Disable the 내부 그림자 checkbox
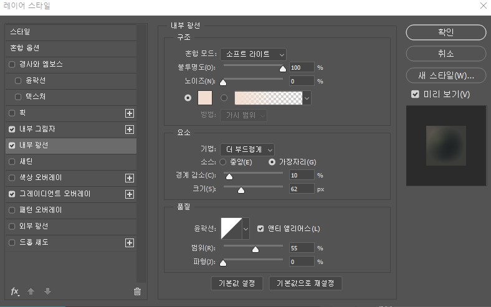This screenshot has height=307, width=491. pos(12,130)
